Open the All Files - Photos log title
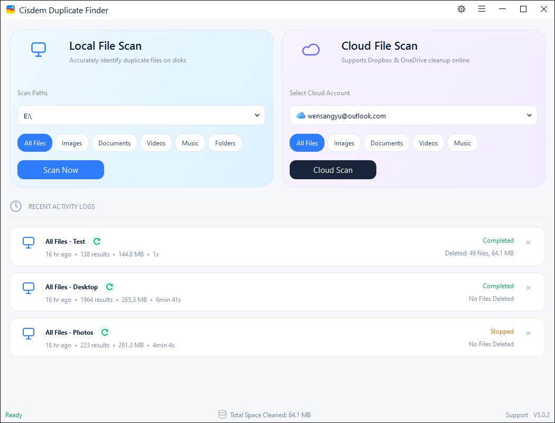 [69, 333]
